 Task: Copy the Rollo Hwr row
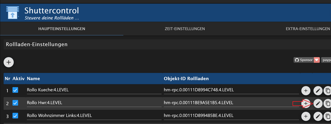(x=327, y=103)
